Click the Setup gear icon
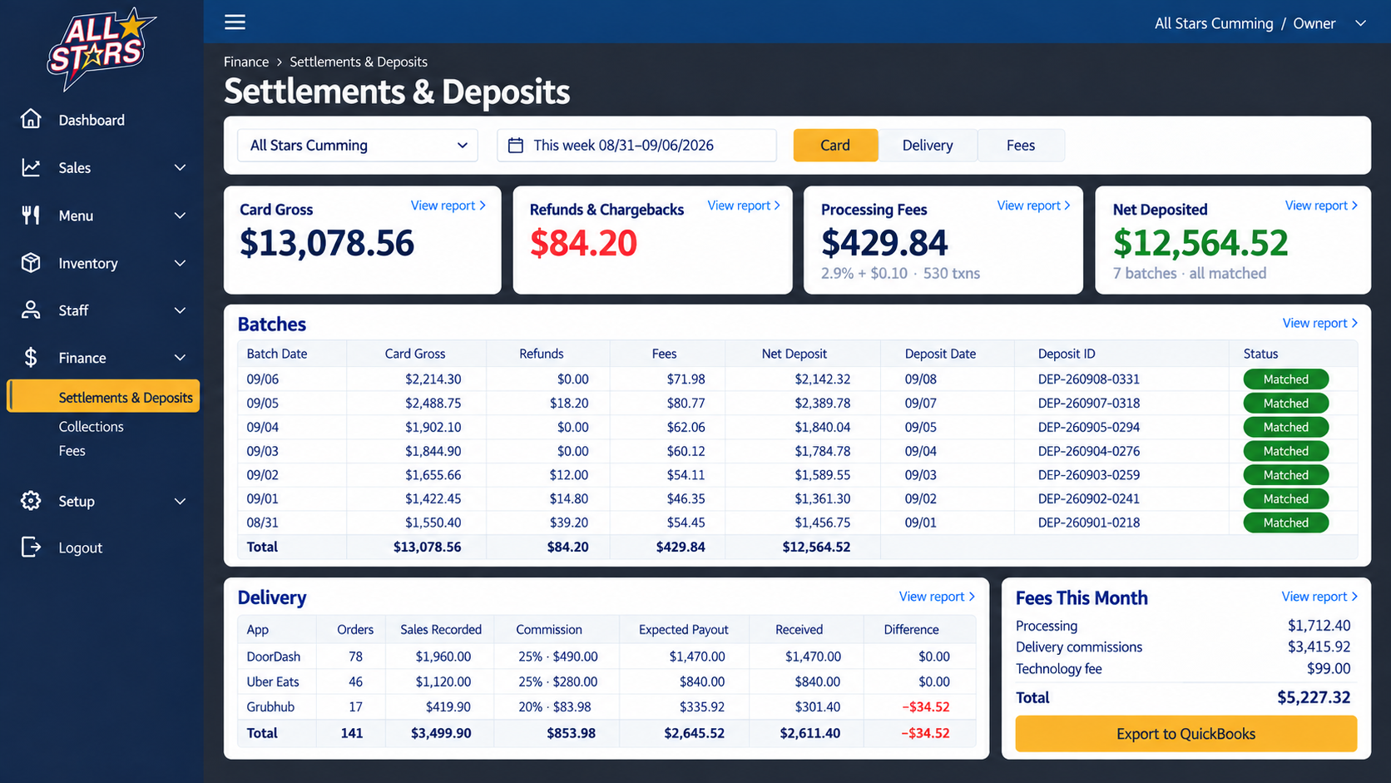Image resolution: width=1391 pixels, height=783 pixels. click(x=31, y=501)
